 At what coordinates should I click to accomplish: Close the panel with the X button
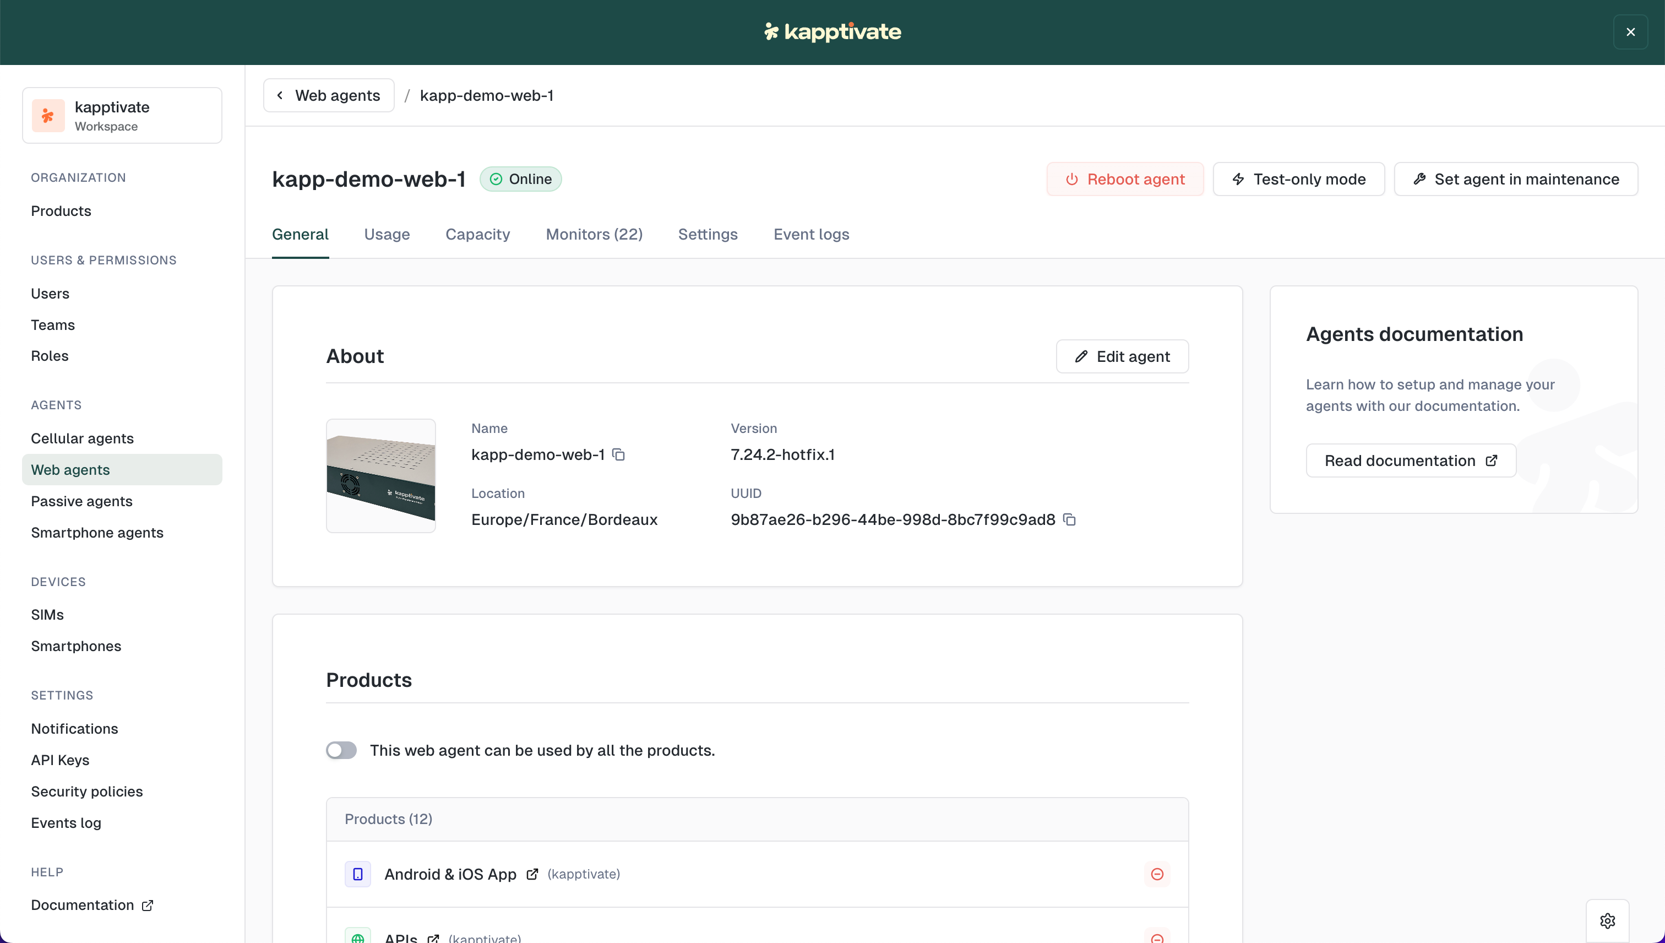pyautogui.click(x=1630, y=32)
